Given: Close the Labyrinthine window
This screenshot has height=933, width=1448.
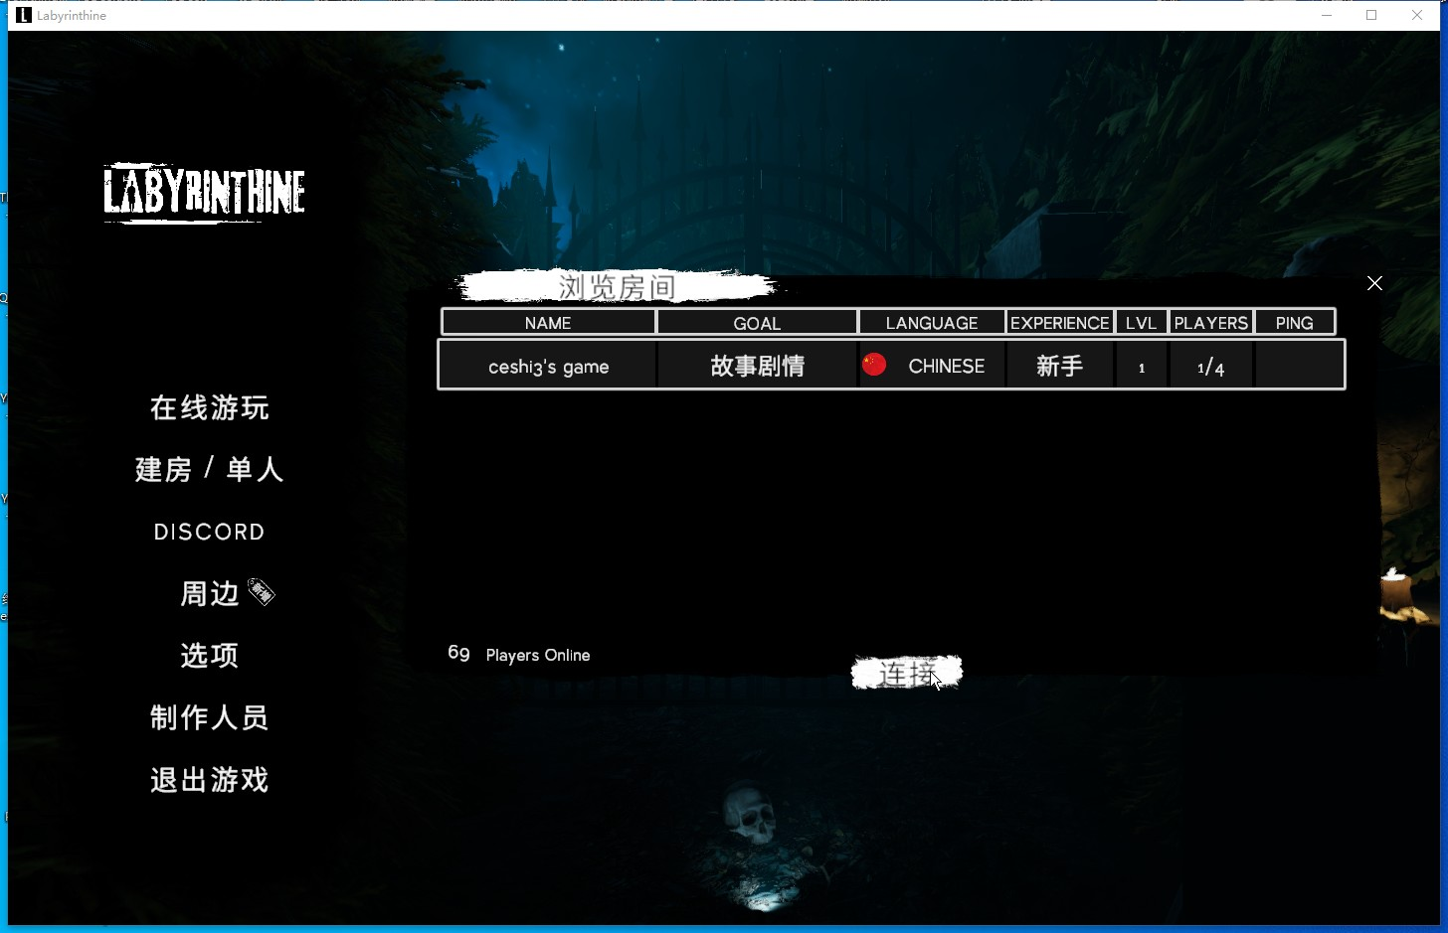Looking at the screenshot, I should [1417, 15].
